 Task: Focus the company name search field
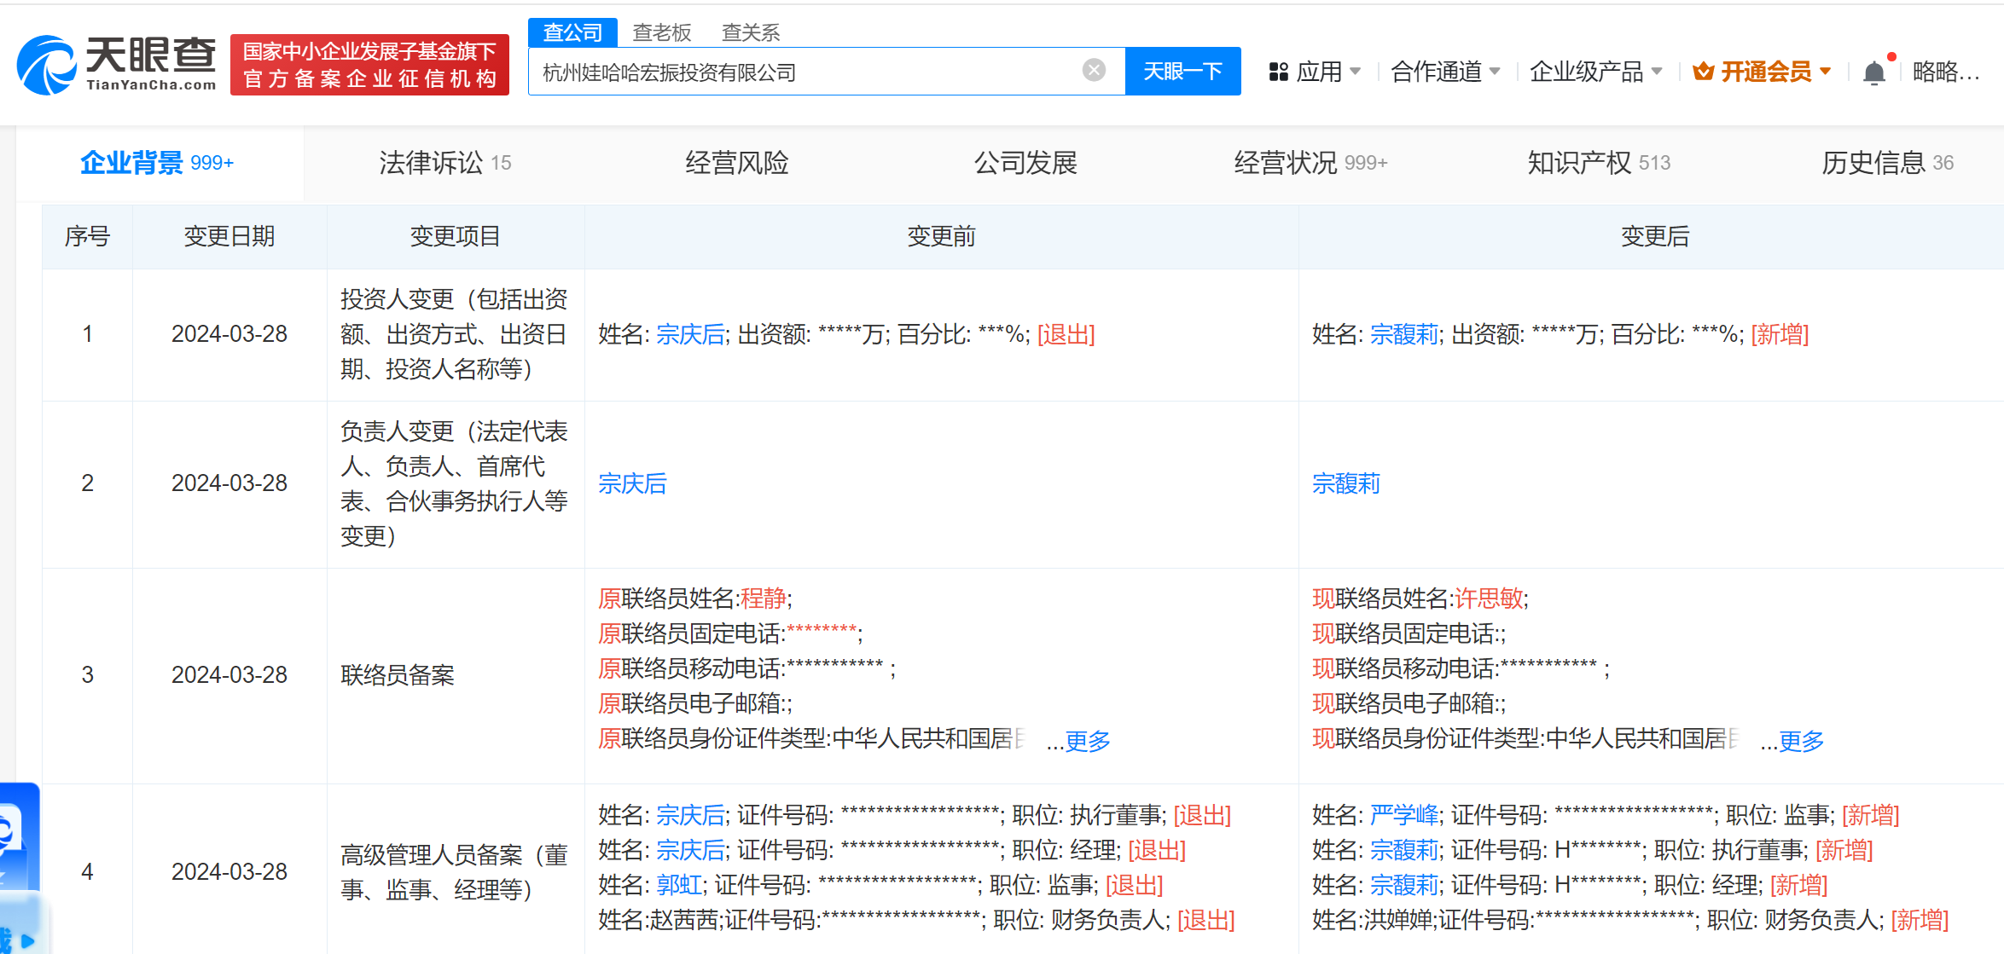click(802, 72)
